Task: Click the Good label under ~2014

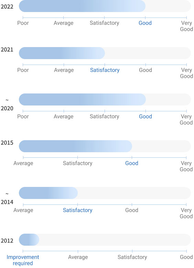Action: (x=132, y=210)
